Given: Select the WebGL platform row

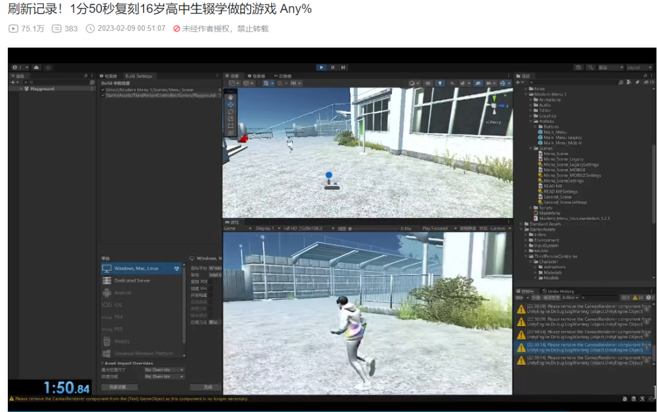Looking at the screenshot, I should pos(141,341).
